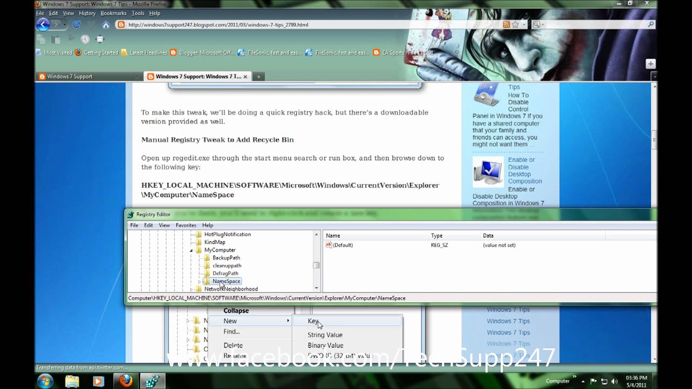This screenshot has height=389, width=692.
Task: Open the EA Sports bookmark
Action: (x=404, y=52)
